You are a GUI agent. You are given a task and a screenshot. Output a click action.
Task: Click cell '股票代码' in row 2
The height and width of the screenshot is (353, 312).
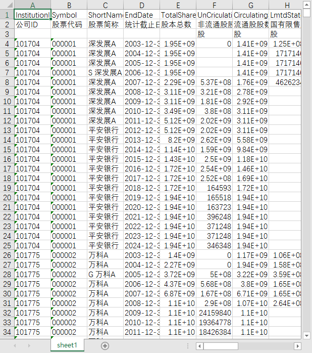[69, 25]
